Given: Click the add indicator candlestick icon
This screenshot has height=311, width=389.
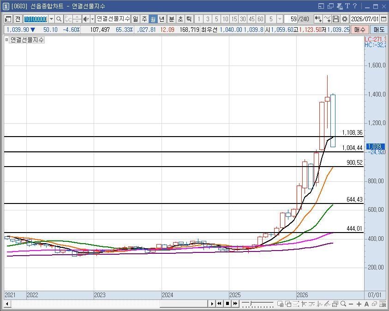Looking at the screenshot, I should (318, 19).
